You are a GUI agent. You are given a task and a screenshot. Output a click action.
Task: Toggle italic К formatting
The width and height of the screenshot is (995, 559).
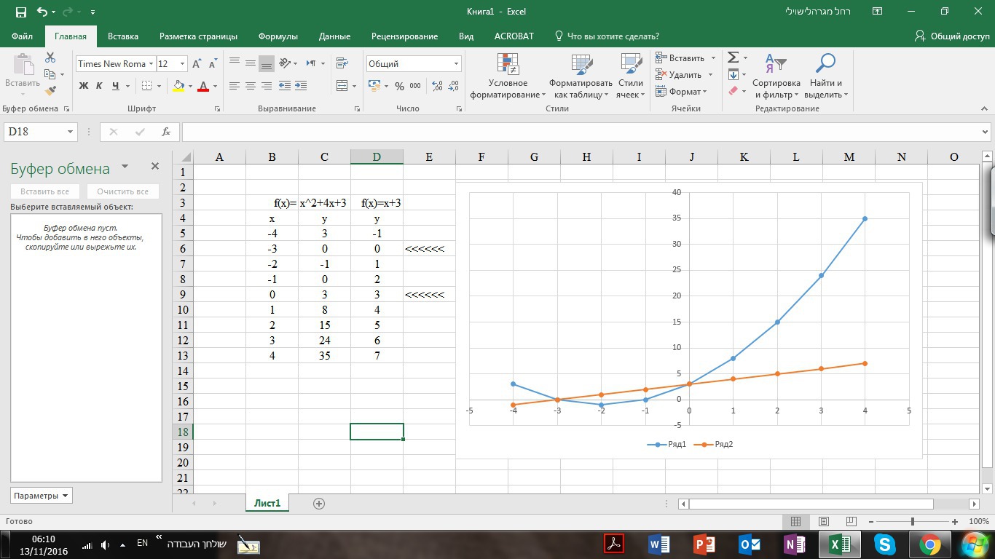coord(99,86)
